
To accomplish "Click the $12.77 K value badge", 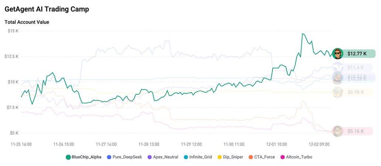I will (357, 54).
